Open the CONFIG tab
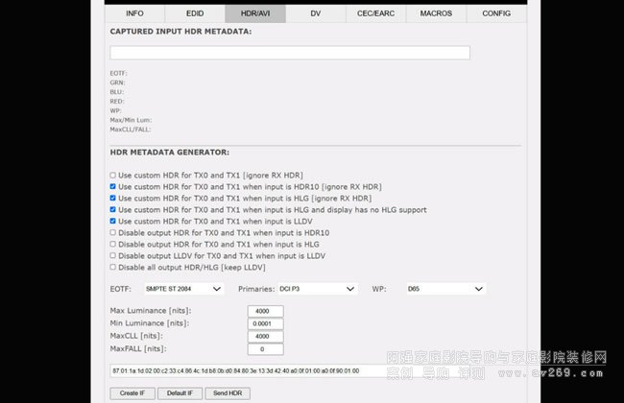 click(x=496, y=14)
